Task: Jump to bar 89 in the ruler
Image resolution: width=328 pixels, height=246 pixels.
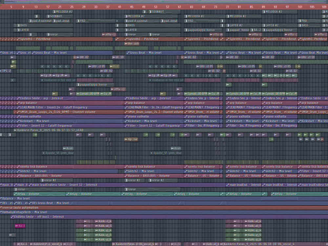Action: [263, 7]
